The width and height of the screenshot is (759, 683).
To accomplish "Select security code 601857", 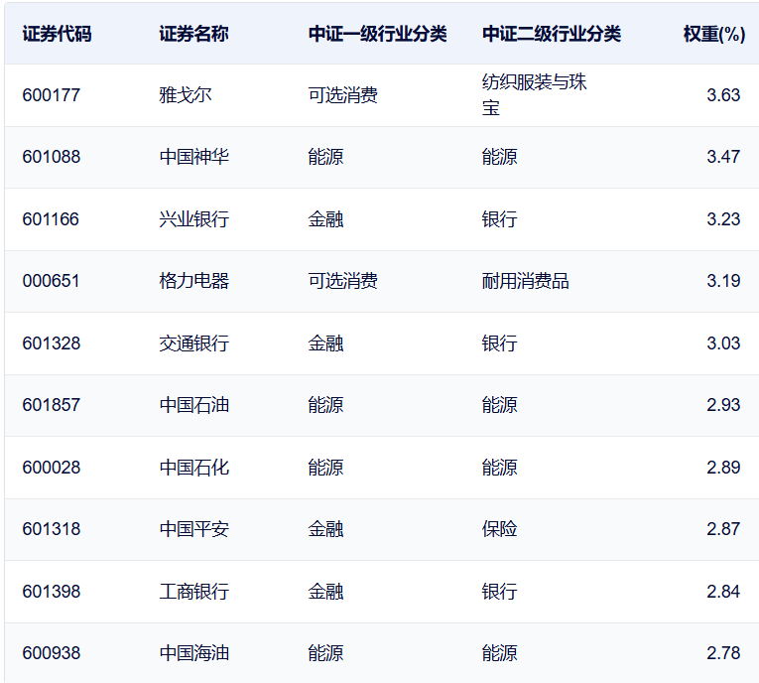I will tap(52, 405).
